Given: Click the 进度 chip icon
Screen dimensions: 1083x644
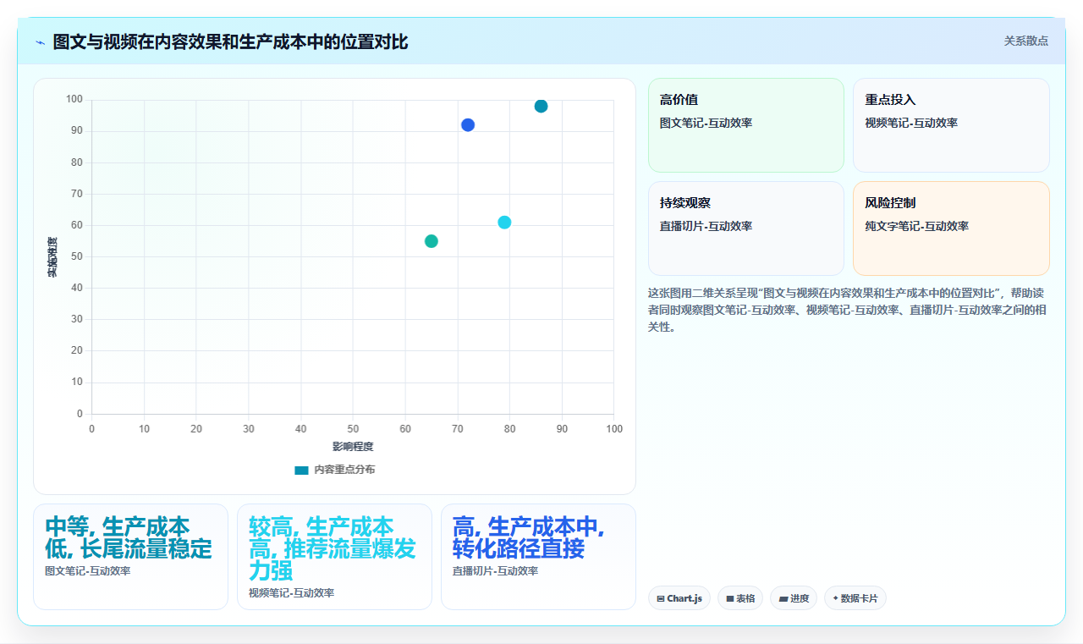Looking at the screenshot, I should point(783,599).
